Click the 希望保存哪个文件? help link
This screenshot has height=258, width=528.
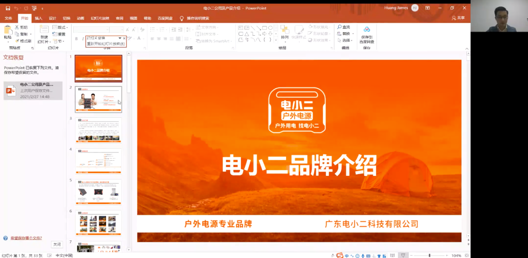tap(26, 238)
